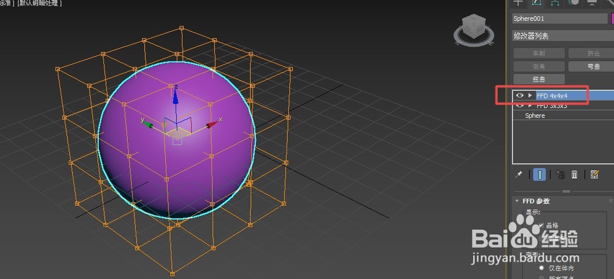Open the object color swatch
The width and height of the screenshot is (614, 279).
(x=612, y=18)
